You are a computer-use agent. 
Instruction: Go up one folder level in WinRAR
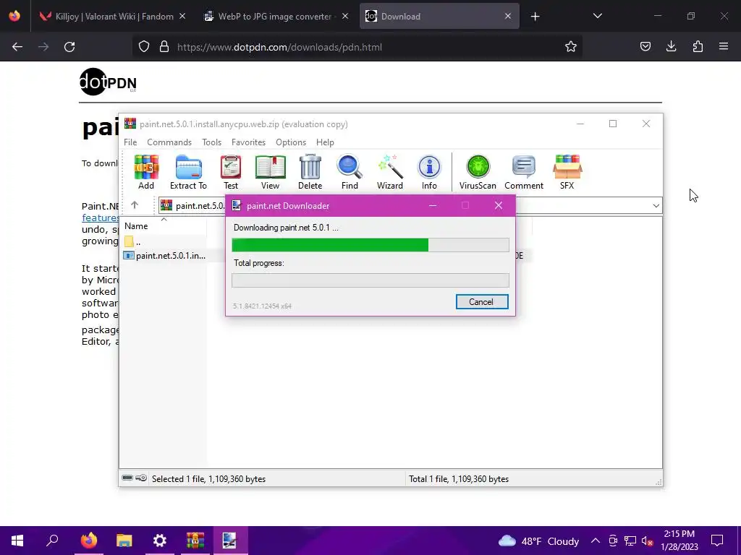(135, 205)
